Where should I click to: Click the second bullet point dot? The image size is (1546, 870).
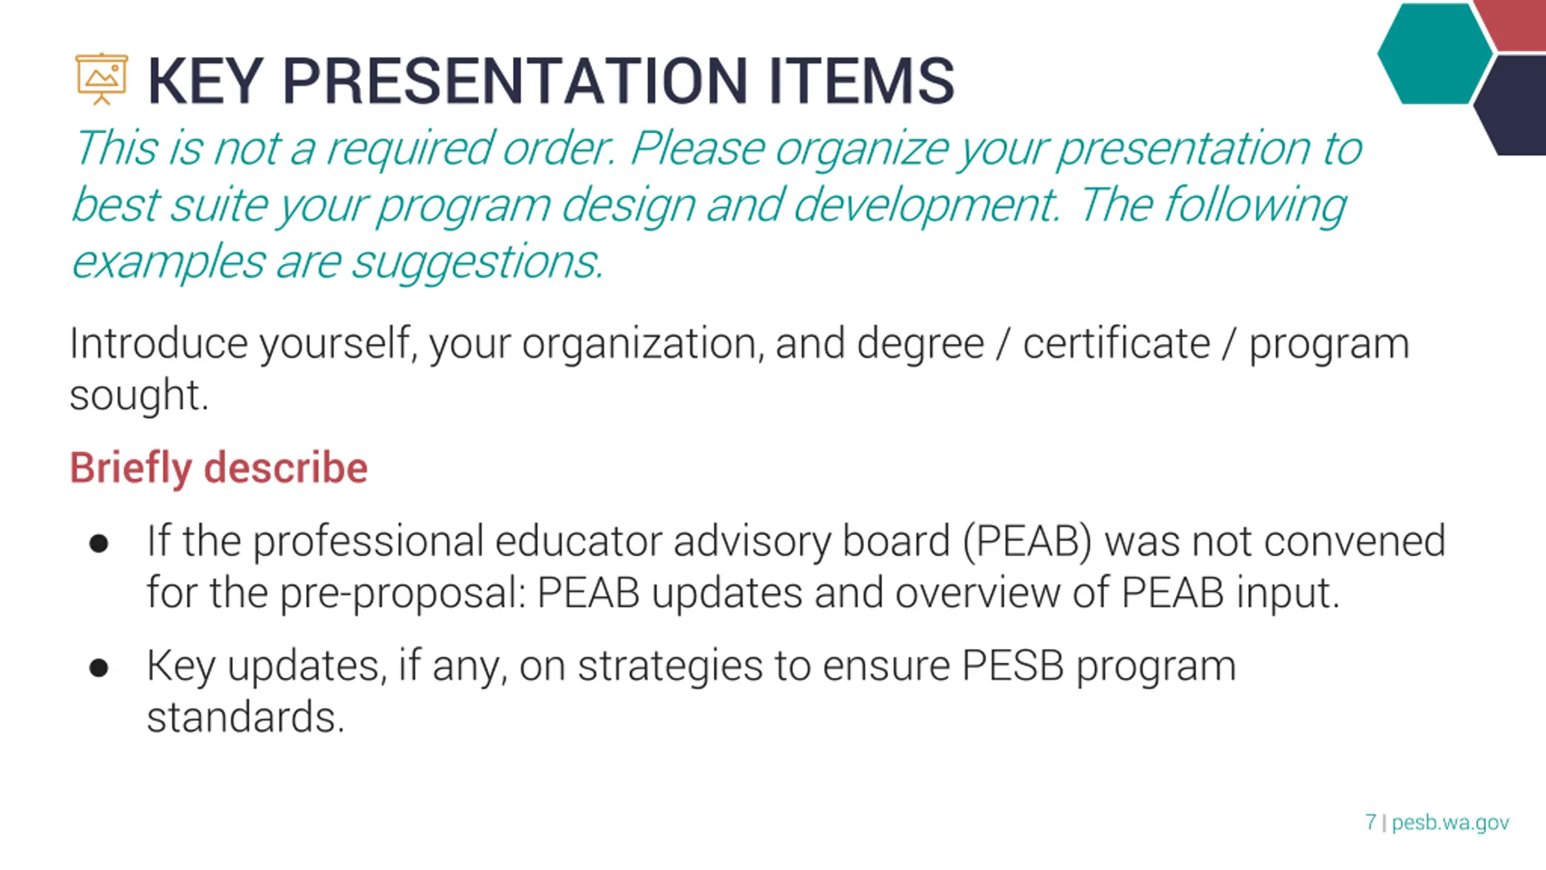tap(98, 668)
